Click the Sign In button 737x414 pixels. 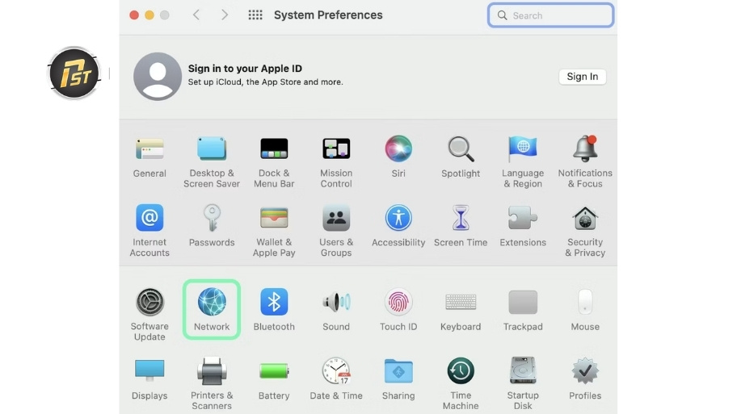(583, 77)
